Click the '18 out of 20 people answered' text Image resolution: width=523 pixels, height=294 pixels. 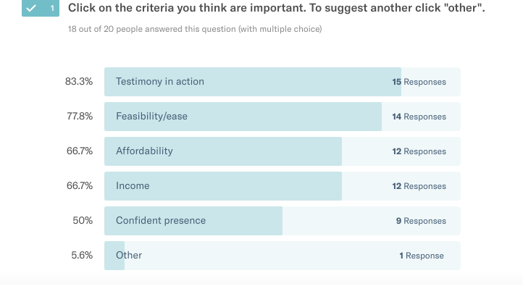tap(195, 29)
